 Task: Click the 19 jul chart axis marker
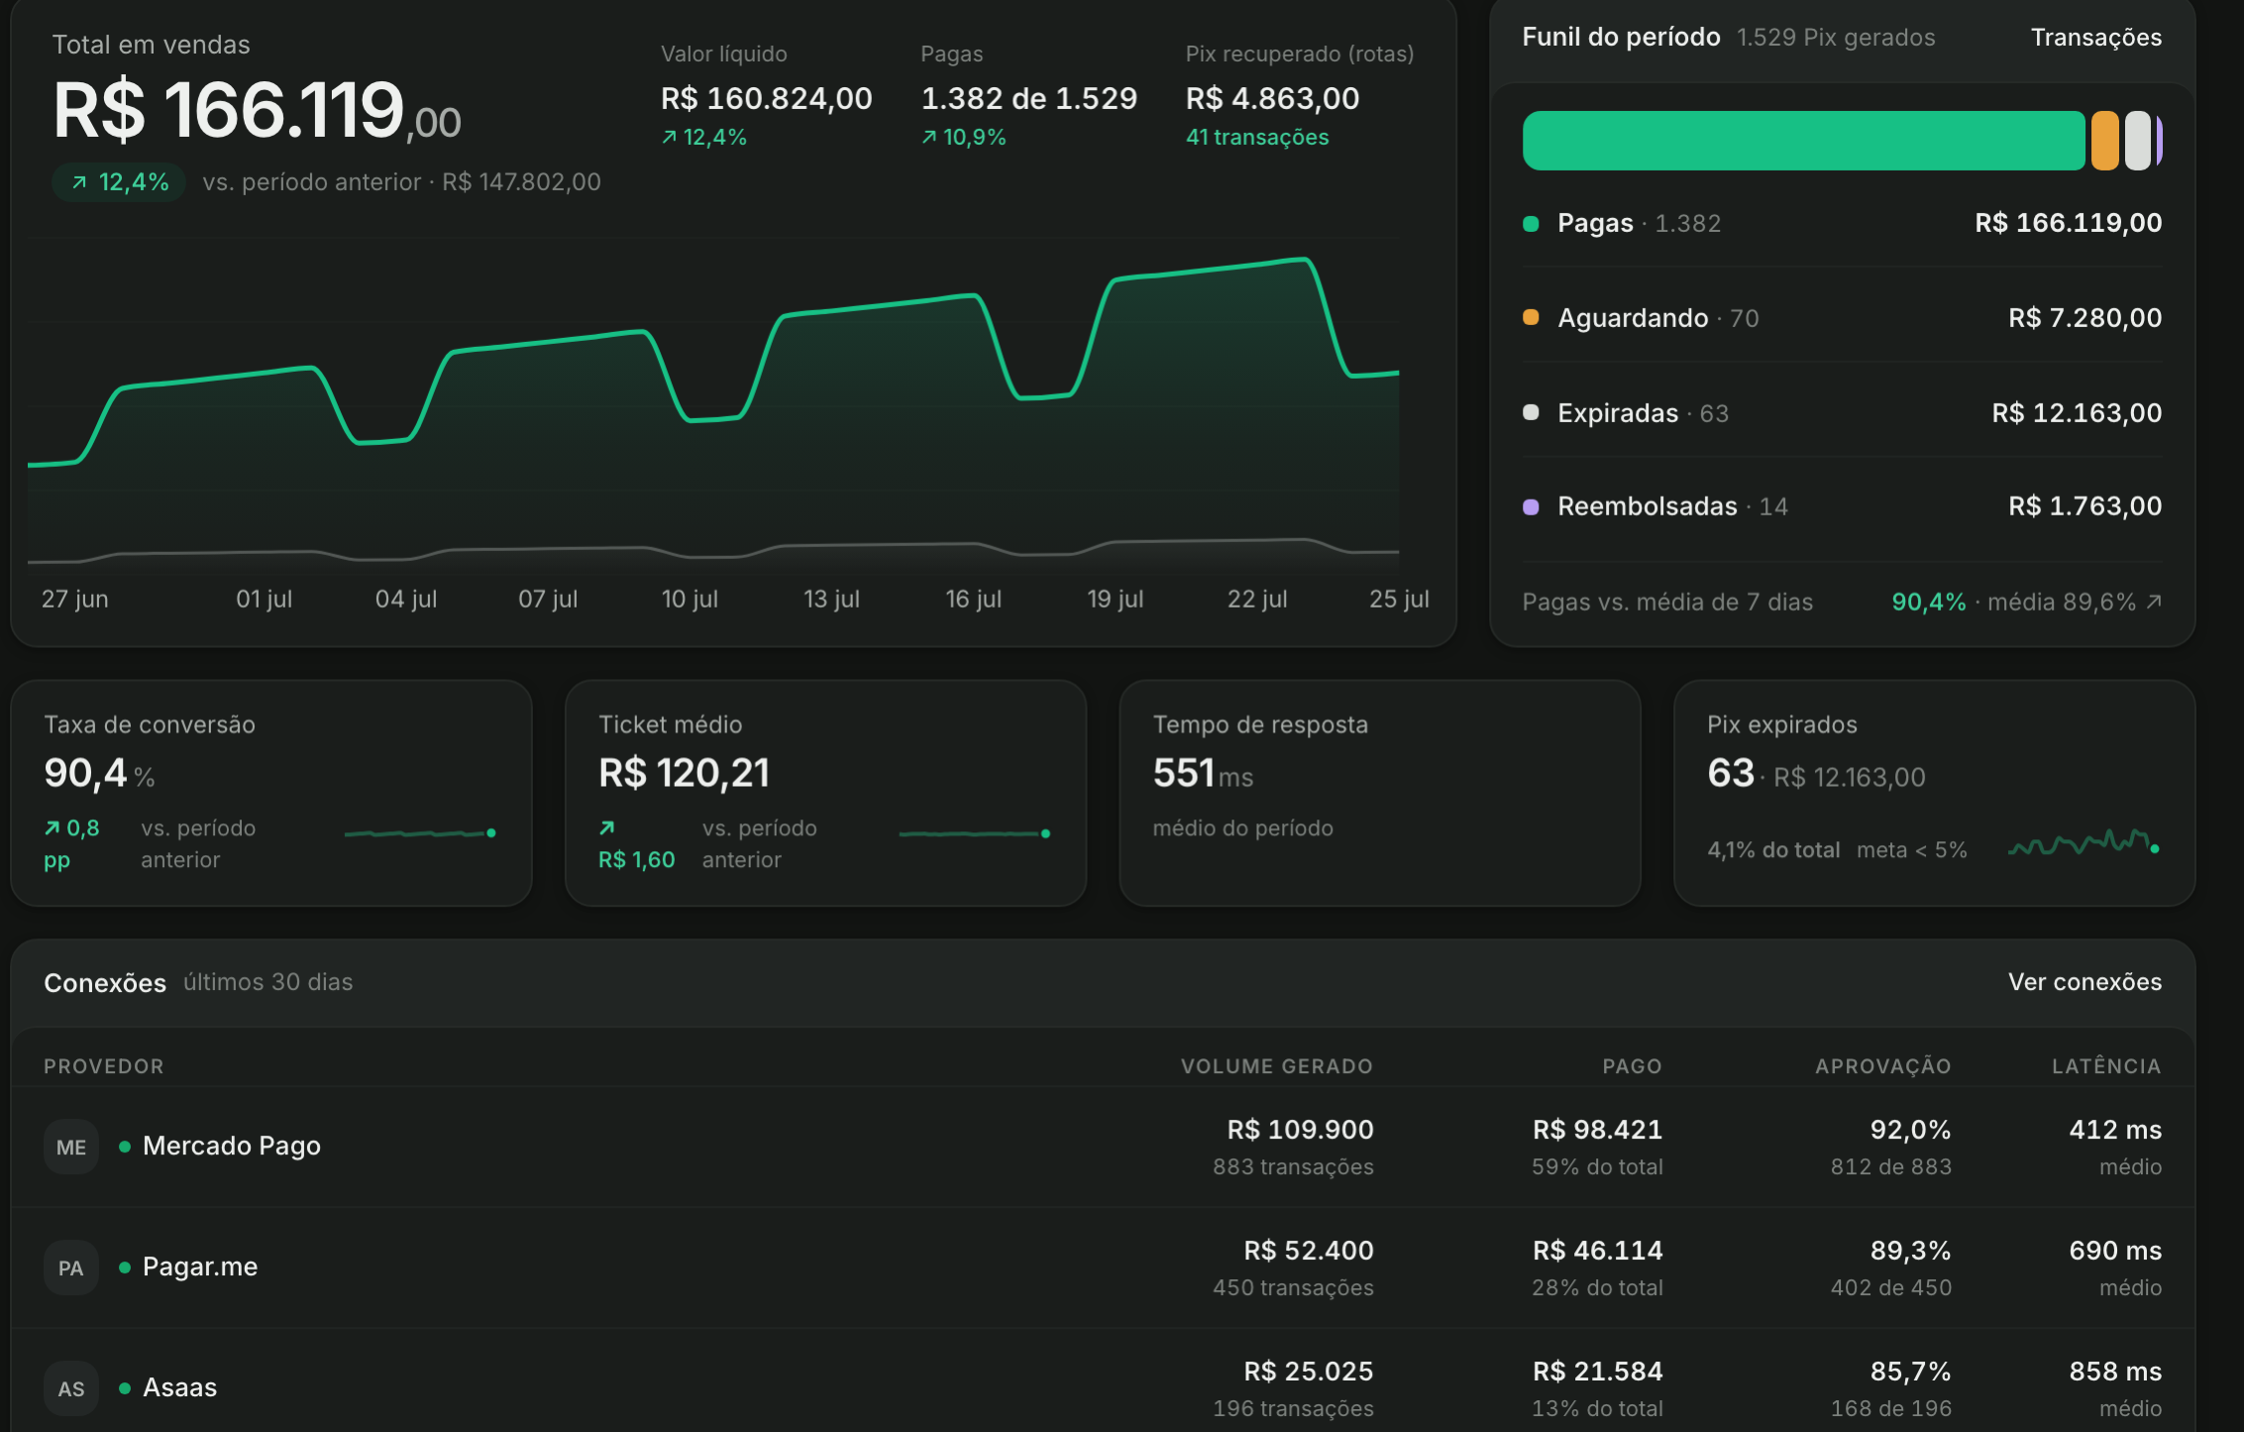[x=1116, y=599]
